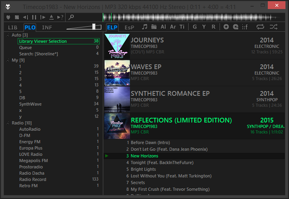Select the EsP playlist view tab
289x199 pixels.
[130, 27]
